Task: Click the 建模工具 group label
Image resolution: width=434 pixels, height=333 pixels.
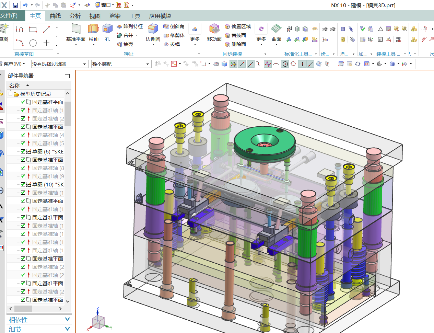Action: click(x=388, y=54)
